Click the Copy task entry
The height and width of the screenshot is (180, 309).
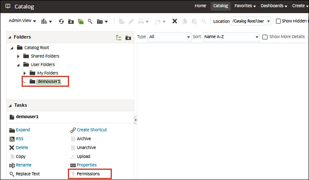pos(21,157)
